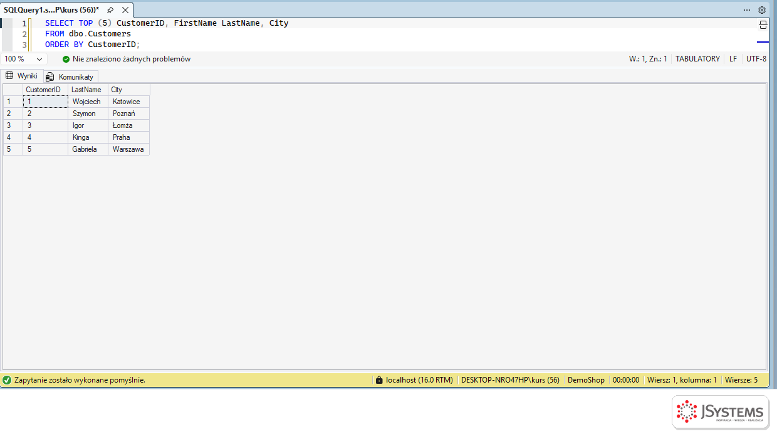777x434 pixels.
Task: Click the Nie znaleziono żadnych problemów text
Action: (132, 59)
